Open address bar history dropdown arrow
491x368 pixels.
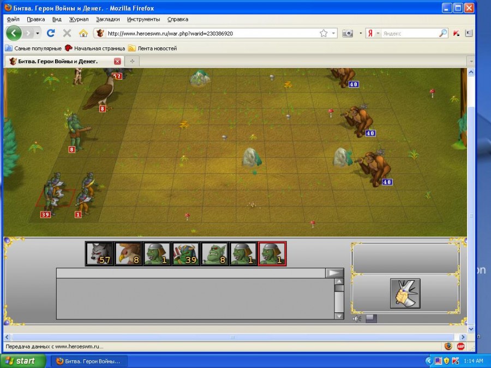coord(333,33)
